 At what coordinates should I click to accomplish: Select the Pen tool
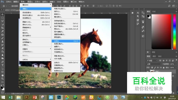coord(2,62)
